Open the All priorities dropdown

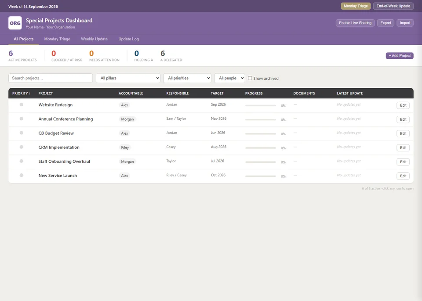(187, 78)
